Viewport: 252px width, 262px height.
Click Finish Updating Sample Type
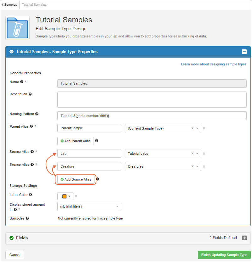point(224,255)
